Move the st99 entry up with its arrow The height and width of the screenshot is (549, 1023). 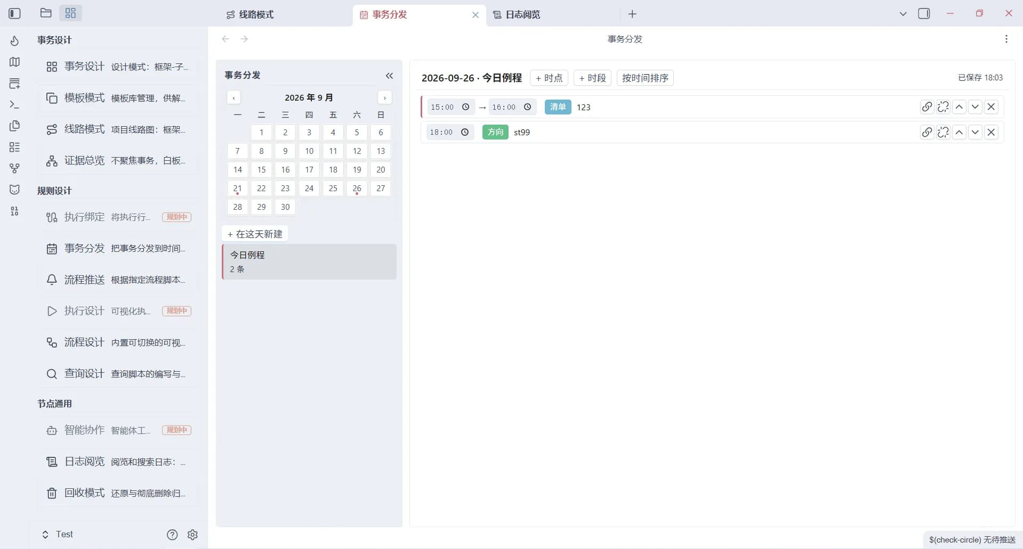959,132
